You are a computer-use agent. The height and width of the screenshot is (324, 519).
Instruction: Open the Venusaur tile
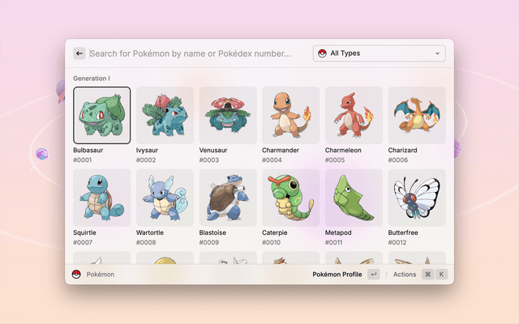(228, 116)
